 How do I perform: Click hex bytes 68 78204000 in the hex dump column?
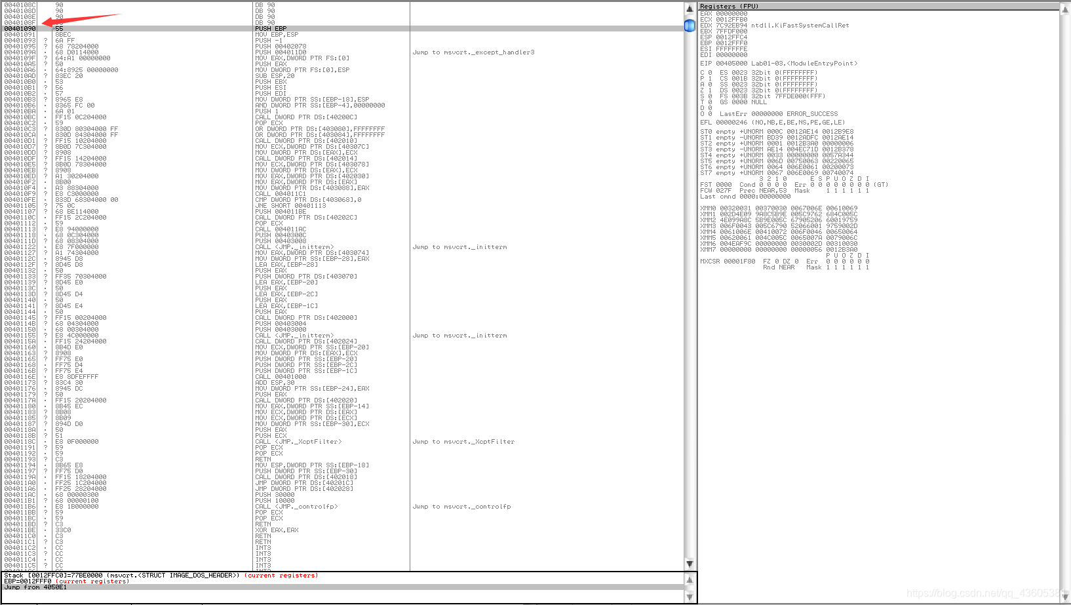(x=77, y=47)
